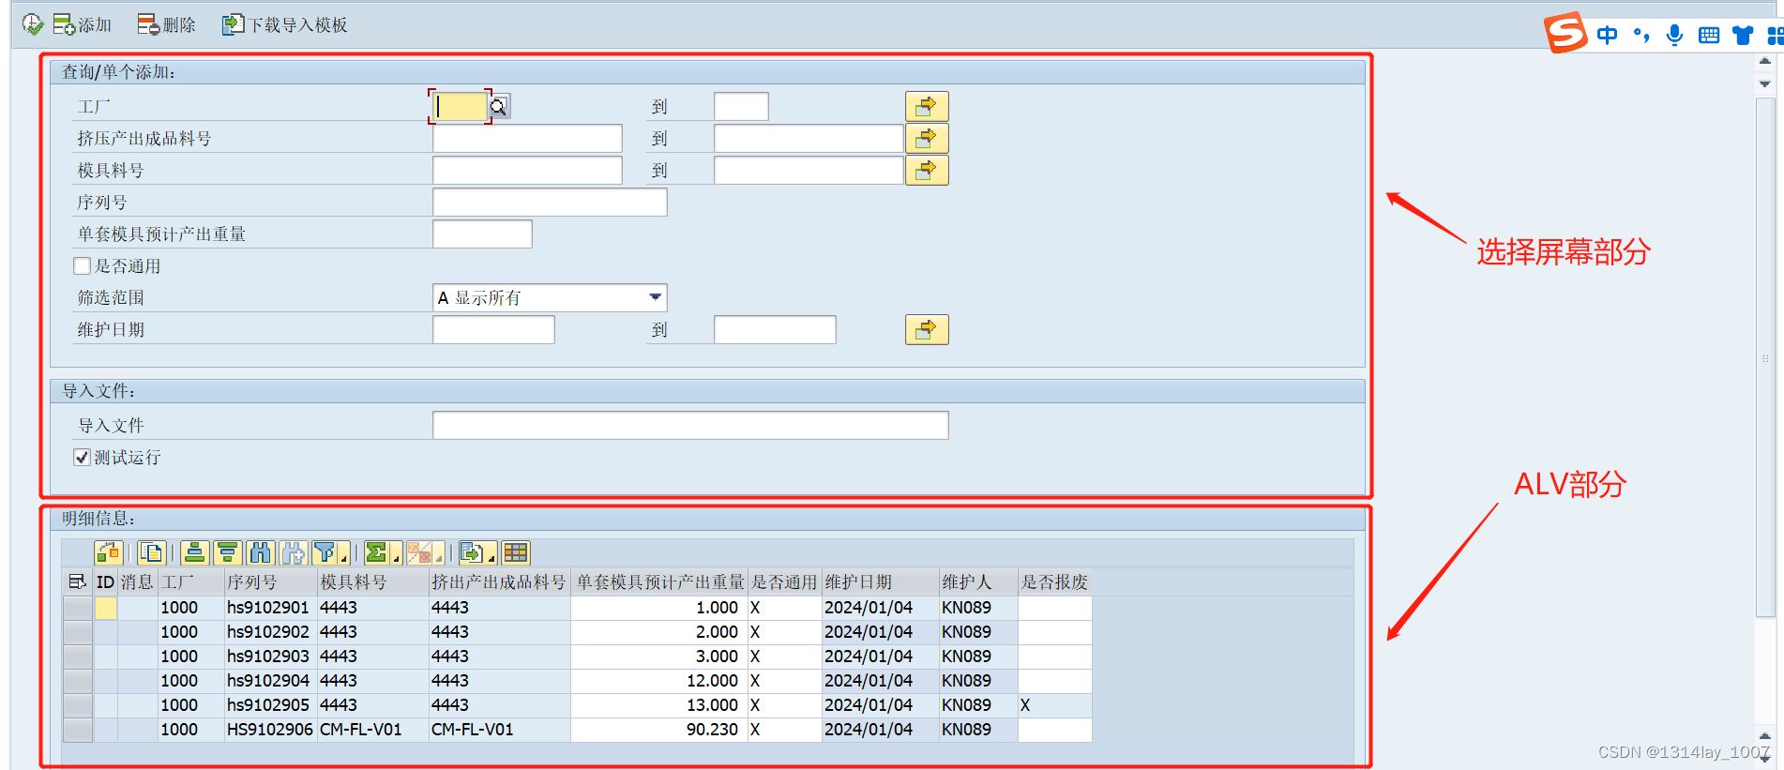The width and height of the screenshot is (1784, 770).
Task: Open the search help for the 工厂 field
Action: pos(499,107)
